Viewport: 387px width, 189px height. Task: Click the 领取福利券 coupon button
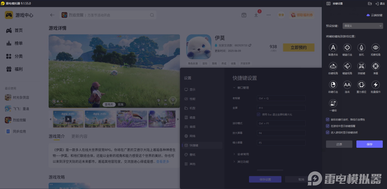tap(302, 15)
